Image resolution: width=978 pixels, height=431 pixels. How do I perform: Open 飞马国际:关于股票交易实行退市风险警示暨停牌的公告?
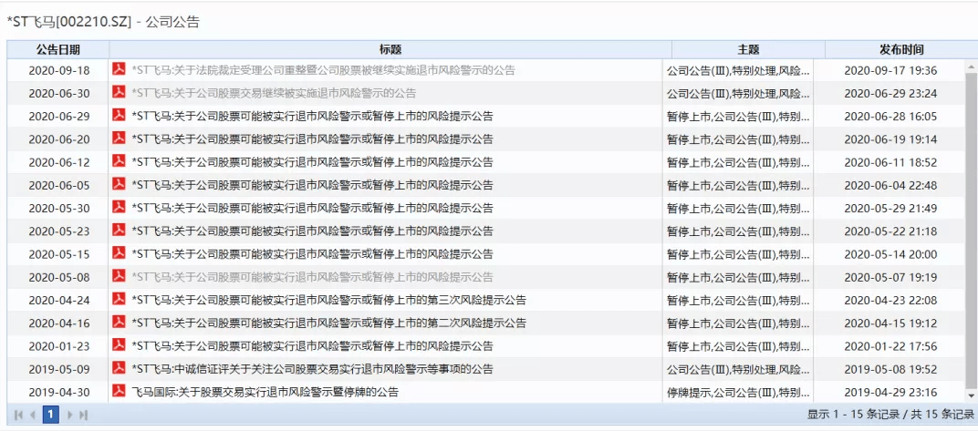(x=265, y=393)
